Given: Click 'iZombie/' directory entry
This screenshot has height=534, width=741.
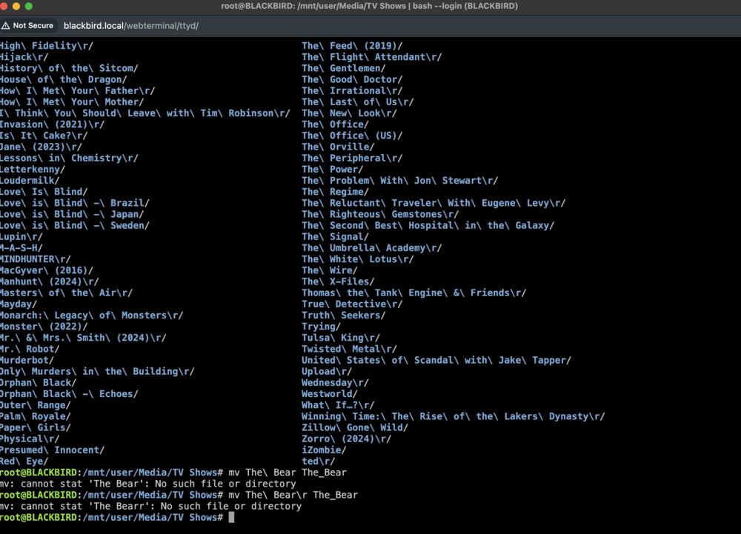Looking at the screenshot, I should [x=324, y=450].
